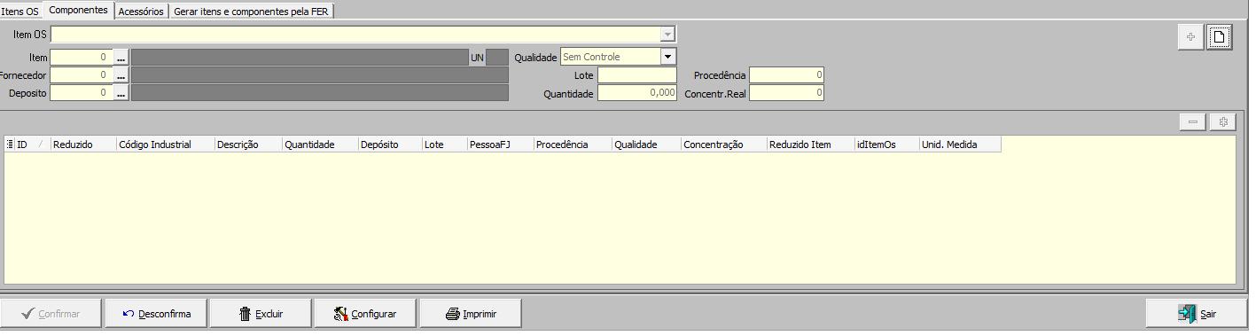This screenshot has width=1256, height=336.
Task: Click the Item code input field
Action: [x=82, y=57]
